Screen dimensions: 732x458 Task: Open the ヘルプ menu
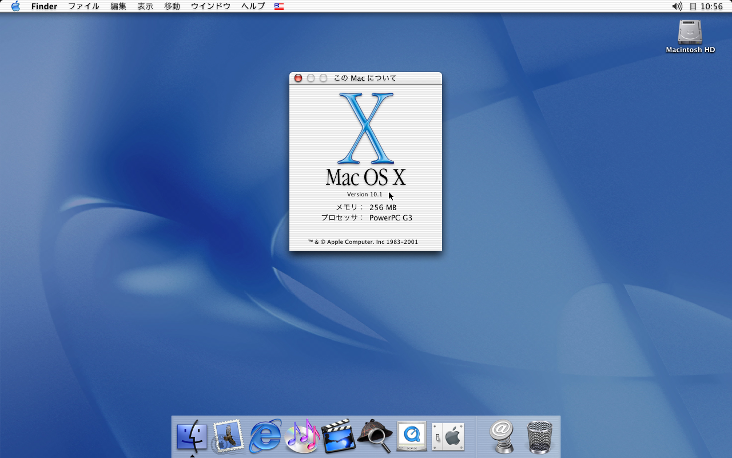point(253,6)
